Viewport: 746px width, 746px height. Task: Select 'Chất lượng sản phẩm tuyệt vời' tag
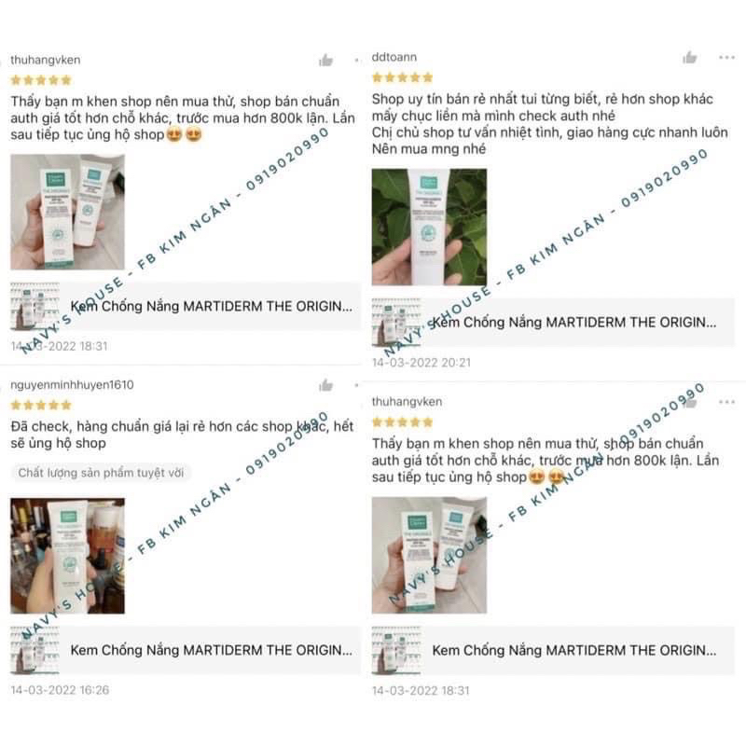[101, 473]
